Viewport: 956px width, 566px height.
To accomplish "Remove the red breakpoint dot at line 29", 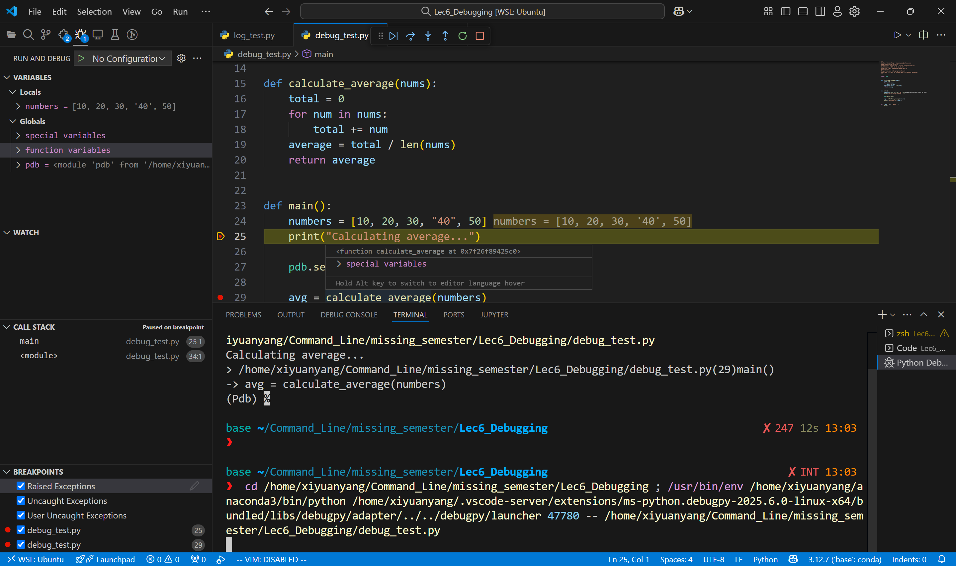I will click(x=220, y=297).
